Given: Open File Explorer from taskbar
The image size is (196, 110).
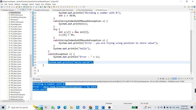Looking at the screenshot, I should (71, 107).
